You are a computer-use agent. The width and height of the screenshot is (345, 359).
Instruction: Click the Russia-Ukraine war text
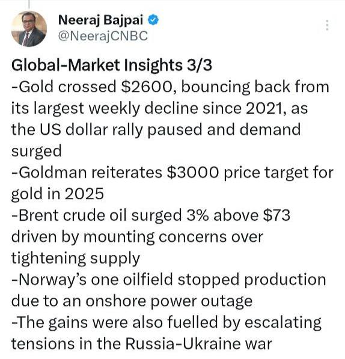coord(198,344)
